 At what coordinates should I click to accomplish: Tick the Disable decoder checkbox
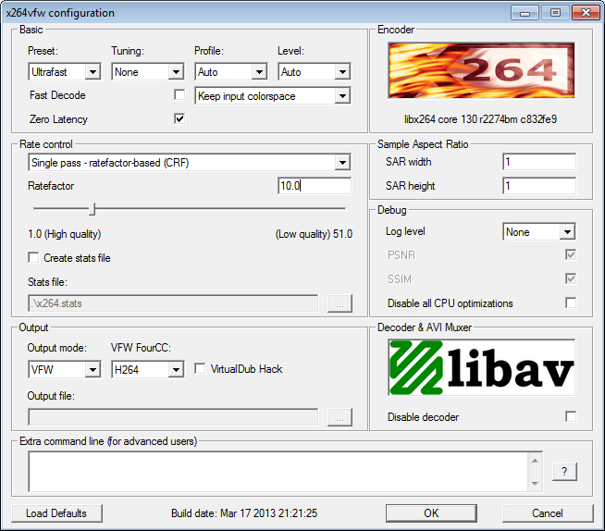click(571, 417)
